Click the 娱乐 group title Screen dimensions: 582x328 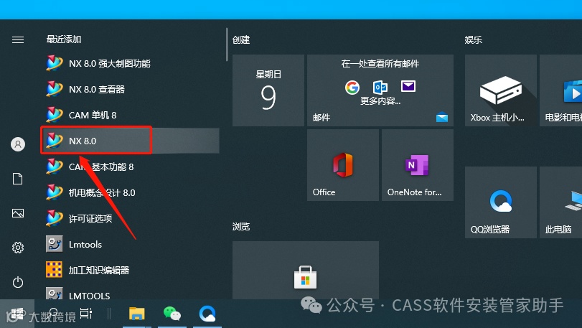point(473,39)
